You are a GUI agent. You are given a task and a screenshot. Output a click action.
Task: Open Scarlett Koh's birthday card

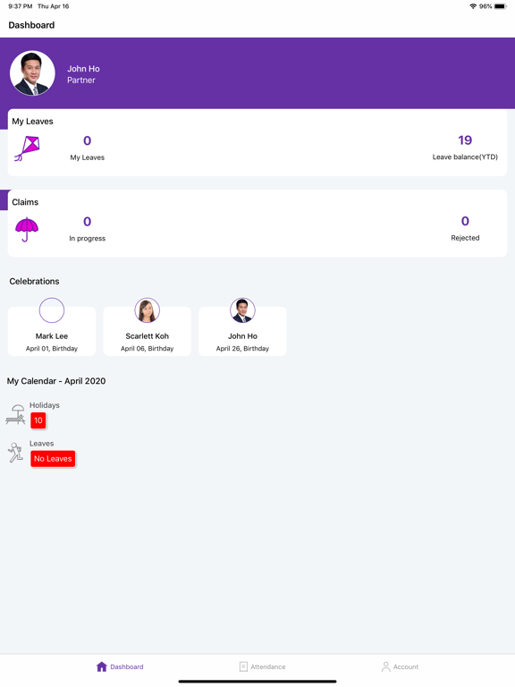148,331
